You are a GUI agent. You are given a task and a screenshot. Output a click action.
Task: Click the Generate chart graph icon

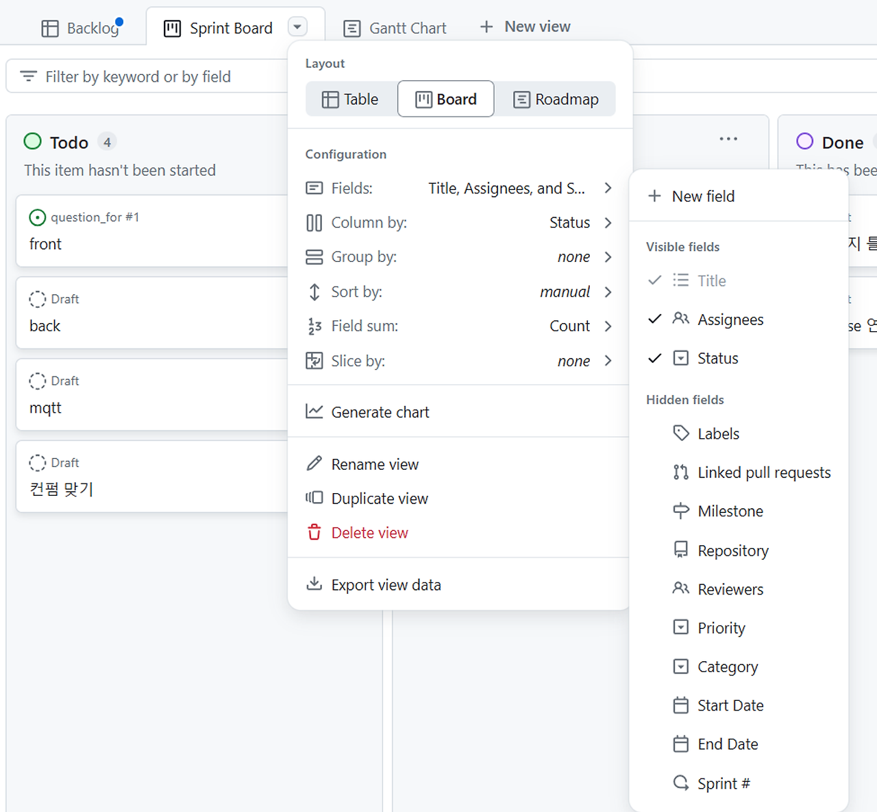314,411
